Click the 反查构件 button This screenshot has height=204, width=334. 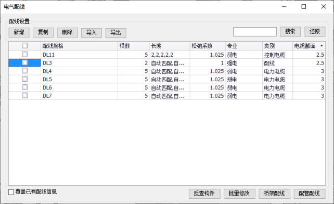pyautogui.click(x=204, y=194)
